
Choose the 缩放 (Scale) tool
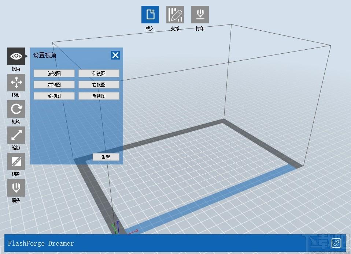pyautogui.click(x=16, y=135)
